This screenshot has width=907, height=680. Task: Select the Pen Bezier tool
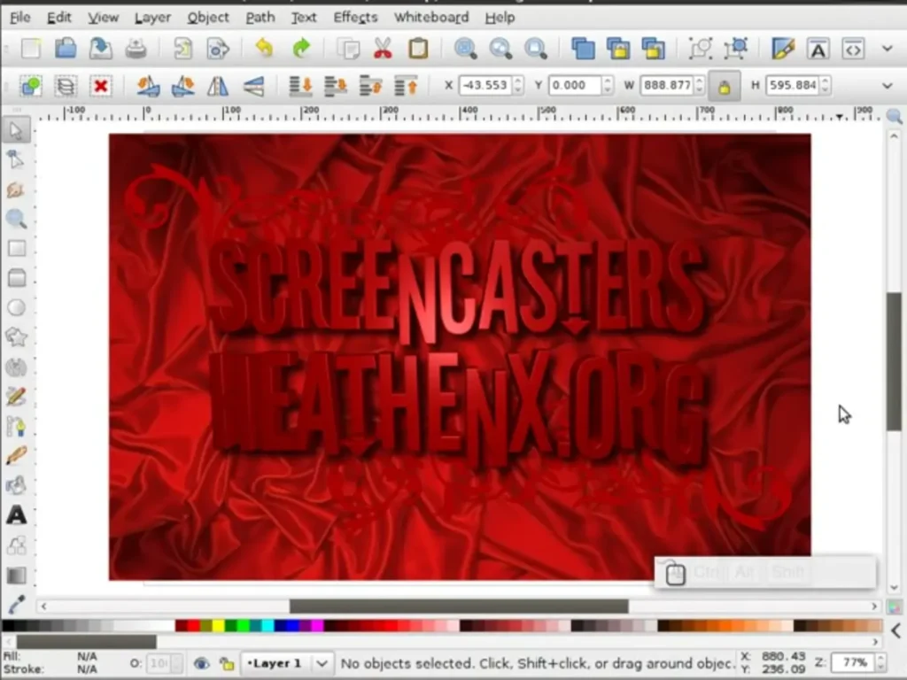(16, 426)
